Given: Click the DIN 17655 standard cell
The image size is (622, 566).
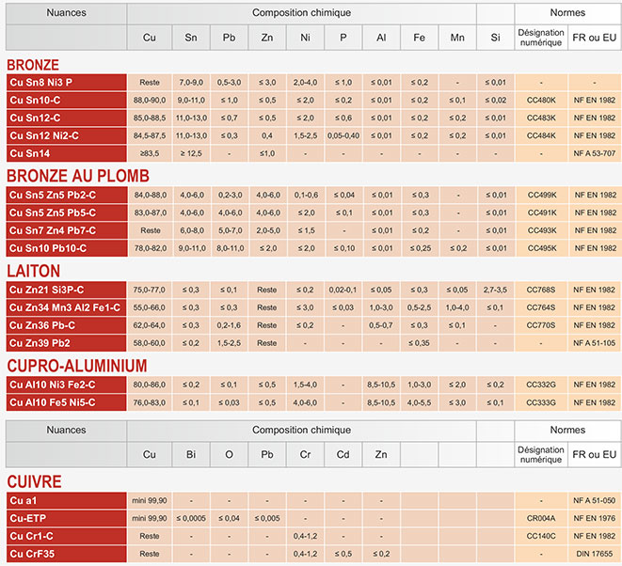Looking at the screenshot, I should [594, 554].
